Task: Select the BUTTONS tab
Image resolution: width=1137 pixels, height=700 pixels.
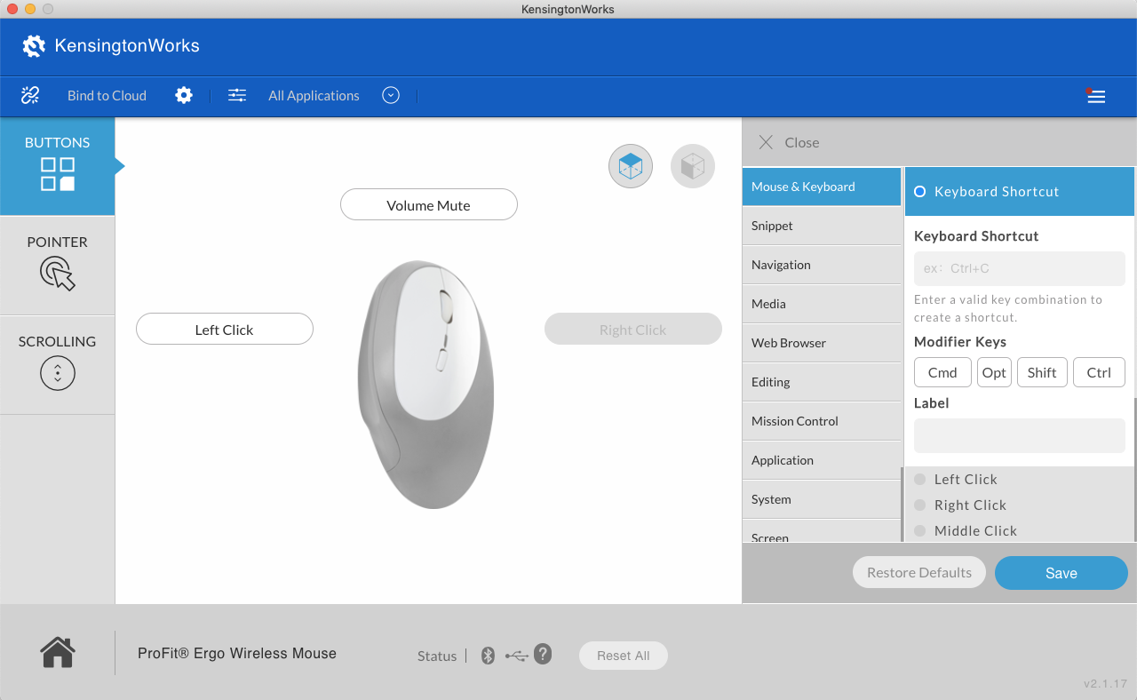Action: point(58,166)
